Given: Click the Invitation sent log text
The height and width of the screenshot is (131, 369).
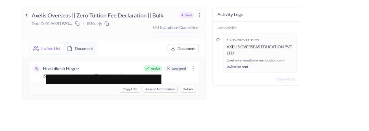Looking at the screenshot, I should click(x=237, y=67).
